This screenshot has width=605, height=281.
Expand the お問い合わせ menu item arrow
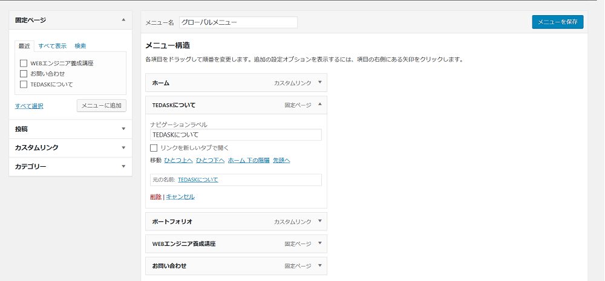point(319,266)
